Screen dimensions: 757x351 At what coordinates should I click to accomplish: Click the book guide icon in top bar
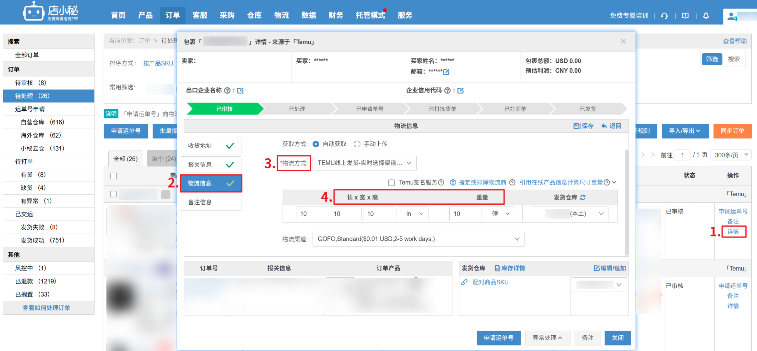[685, 15]
